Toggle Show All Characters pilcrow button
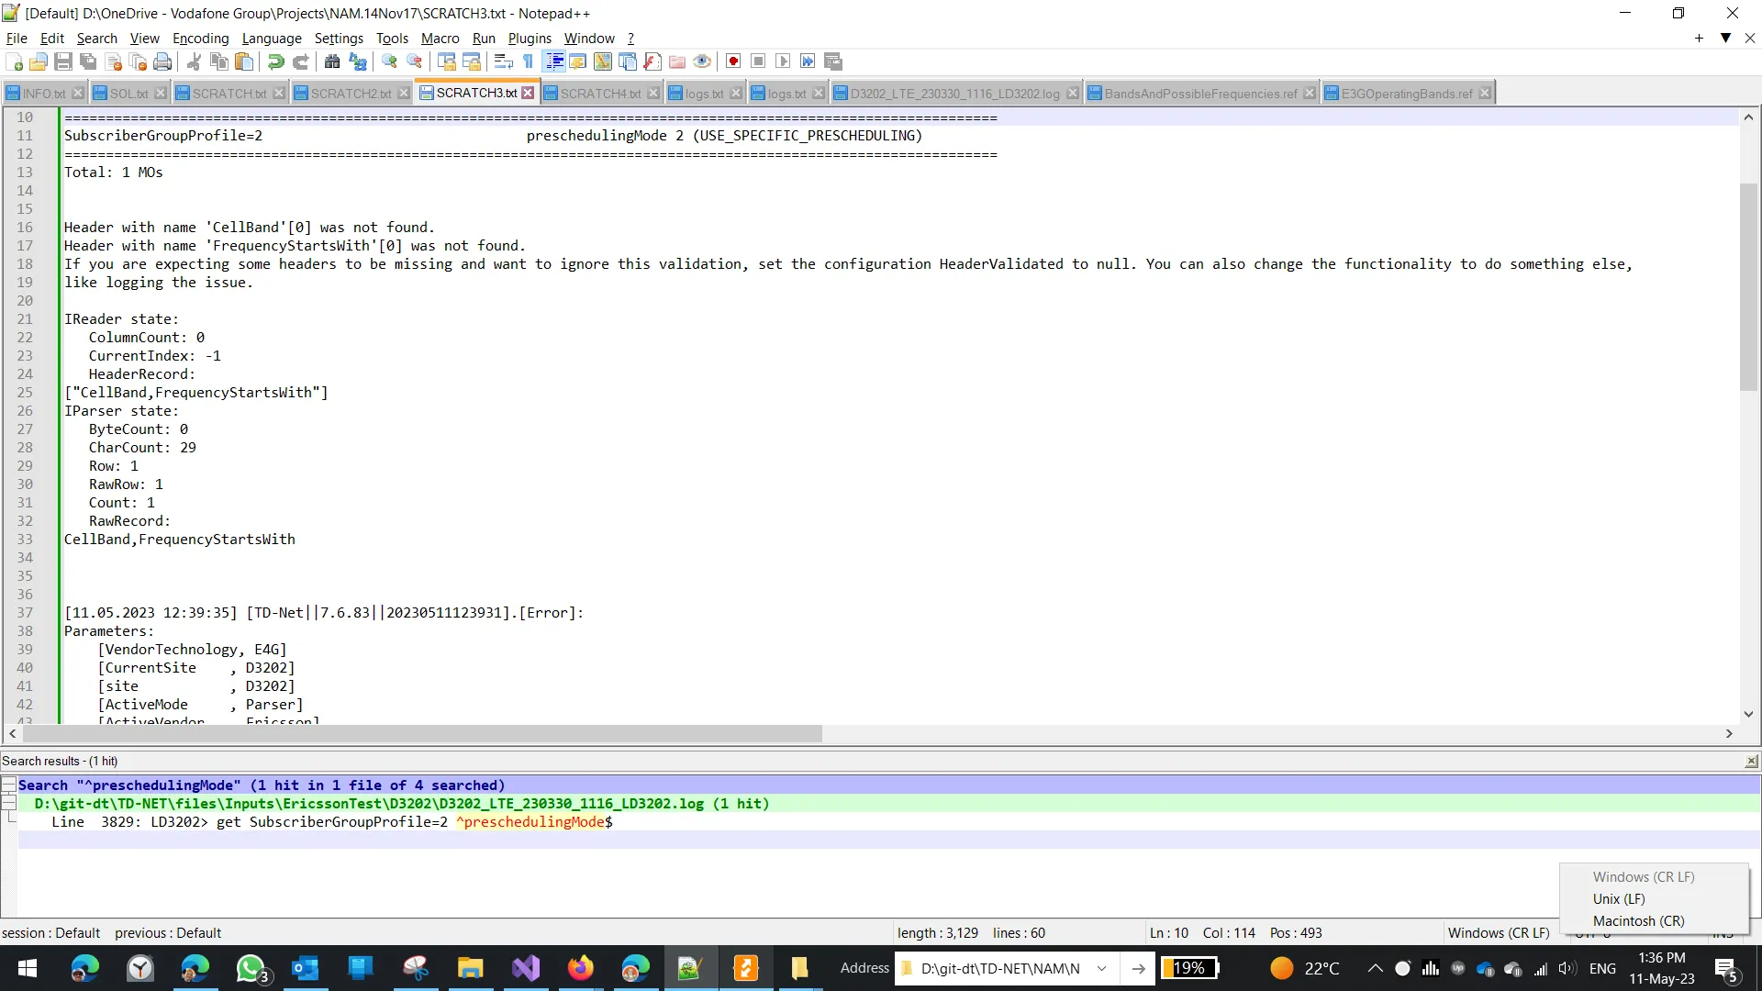This screenshot has height=991, width=1762. pos(529,61)
